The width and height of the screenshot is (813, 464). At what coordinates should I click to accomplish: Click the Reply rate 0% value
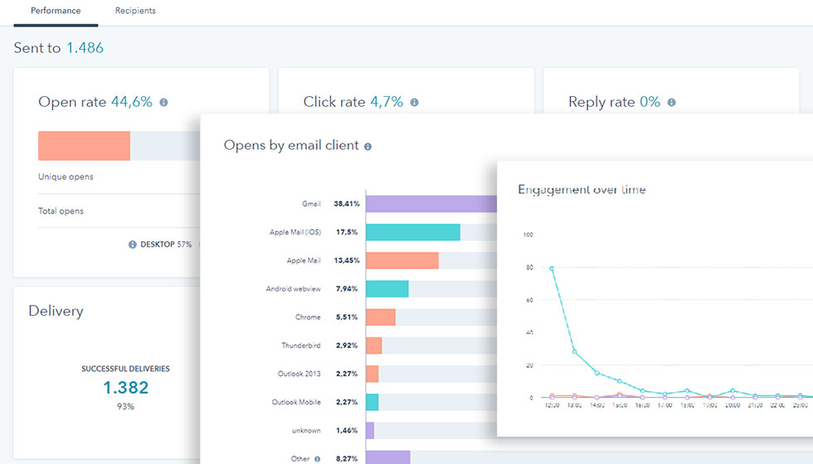[650, 101]
